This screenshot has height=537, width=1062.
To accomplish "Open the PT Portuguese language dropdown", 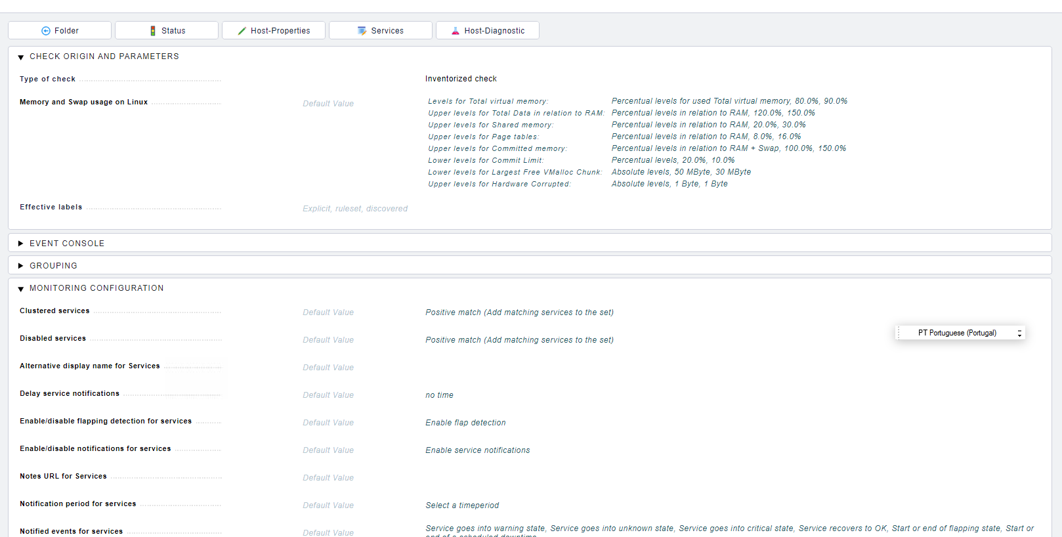I will pyautogui.click(x=962, y=333).
